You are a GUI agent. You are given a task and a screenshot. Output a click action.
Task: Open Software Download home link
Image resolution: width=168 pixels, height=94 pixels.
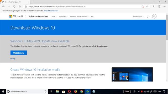pyautogui.click(x=38, y=16)
